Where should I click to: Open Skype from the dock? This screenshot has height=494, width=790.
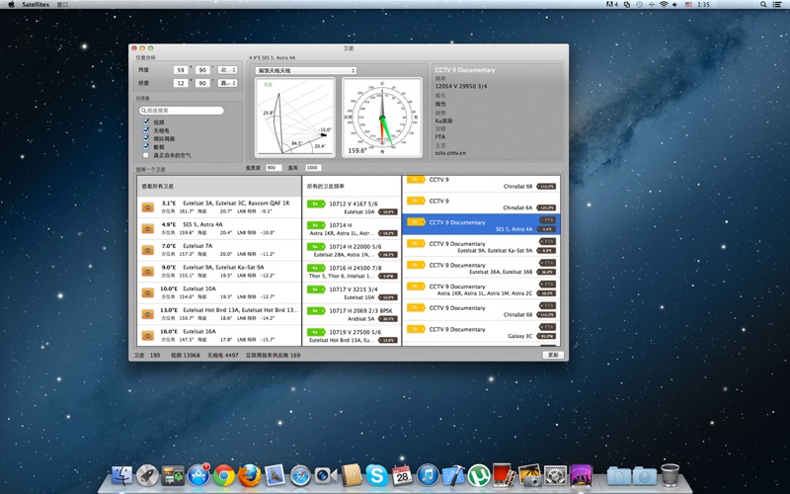click(x=377, y=475)
